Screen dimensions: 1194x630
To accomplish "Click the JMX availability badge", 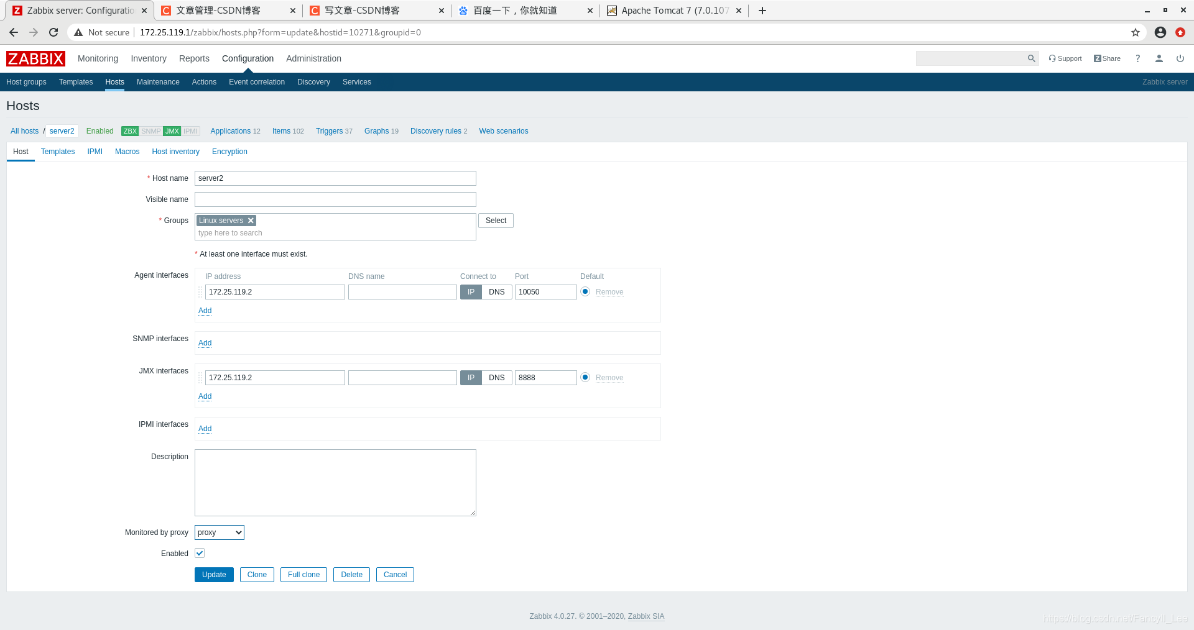I will pos(172,131).
